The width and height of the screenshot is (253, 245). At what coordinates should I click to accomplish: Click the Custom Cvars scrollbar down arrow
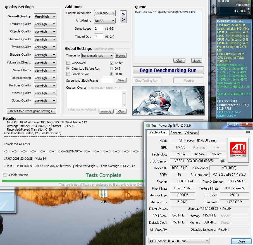coord(124,105)
